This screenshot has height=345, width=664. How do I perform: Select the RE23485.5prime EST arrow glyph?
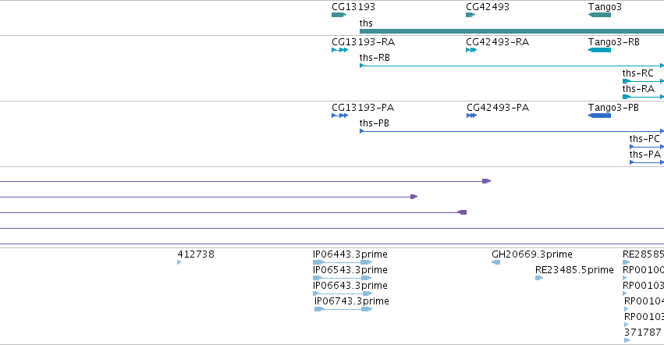539,278
